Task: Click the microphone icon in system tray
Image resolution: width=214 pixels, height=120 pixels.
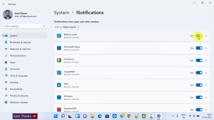Action: coord(177,116)
